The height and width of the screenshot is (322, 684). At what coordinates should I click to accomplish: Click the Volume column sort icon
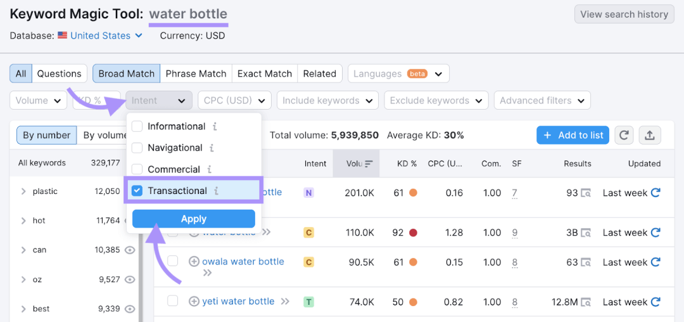pos(369,164)
